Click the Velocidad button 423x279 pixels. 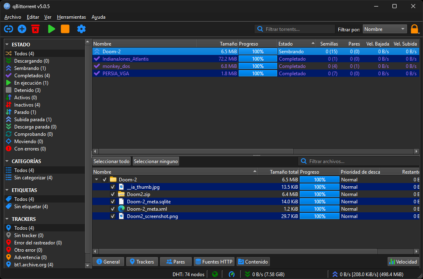403,262
